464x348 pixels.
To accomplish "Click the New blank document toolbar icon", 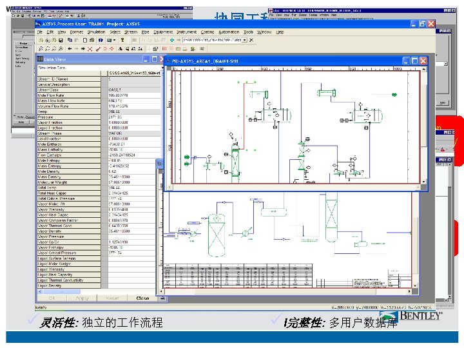I will coord(85,40).
